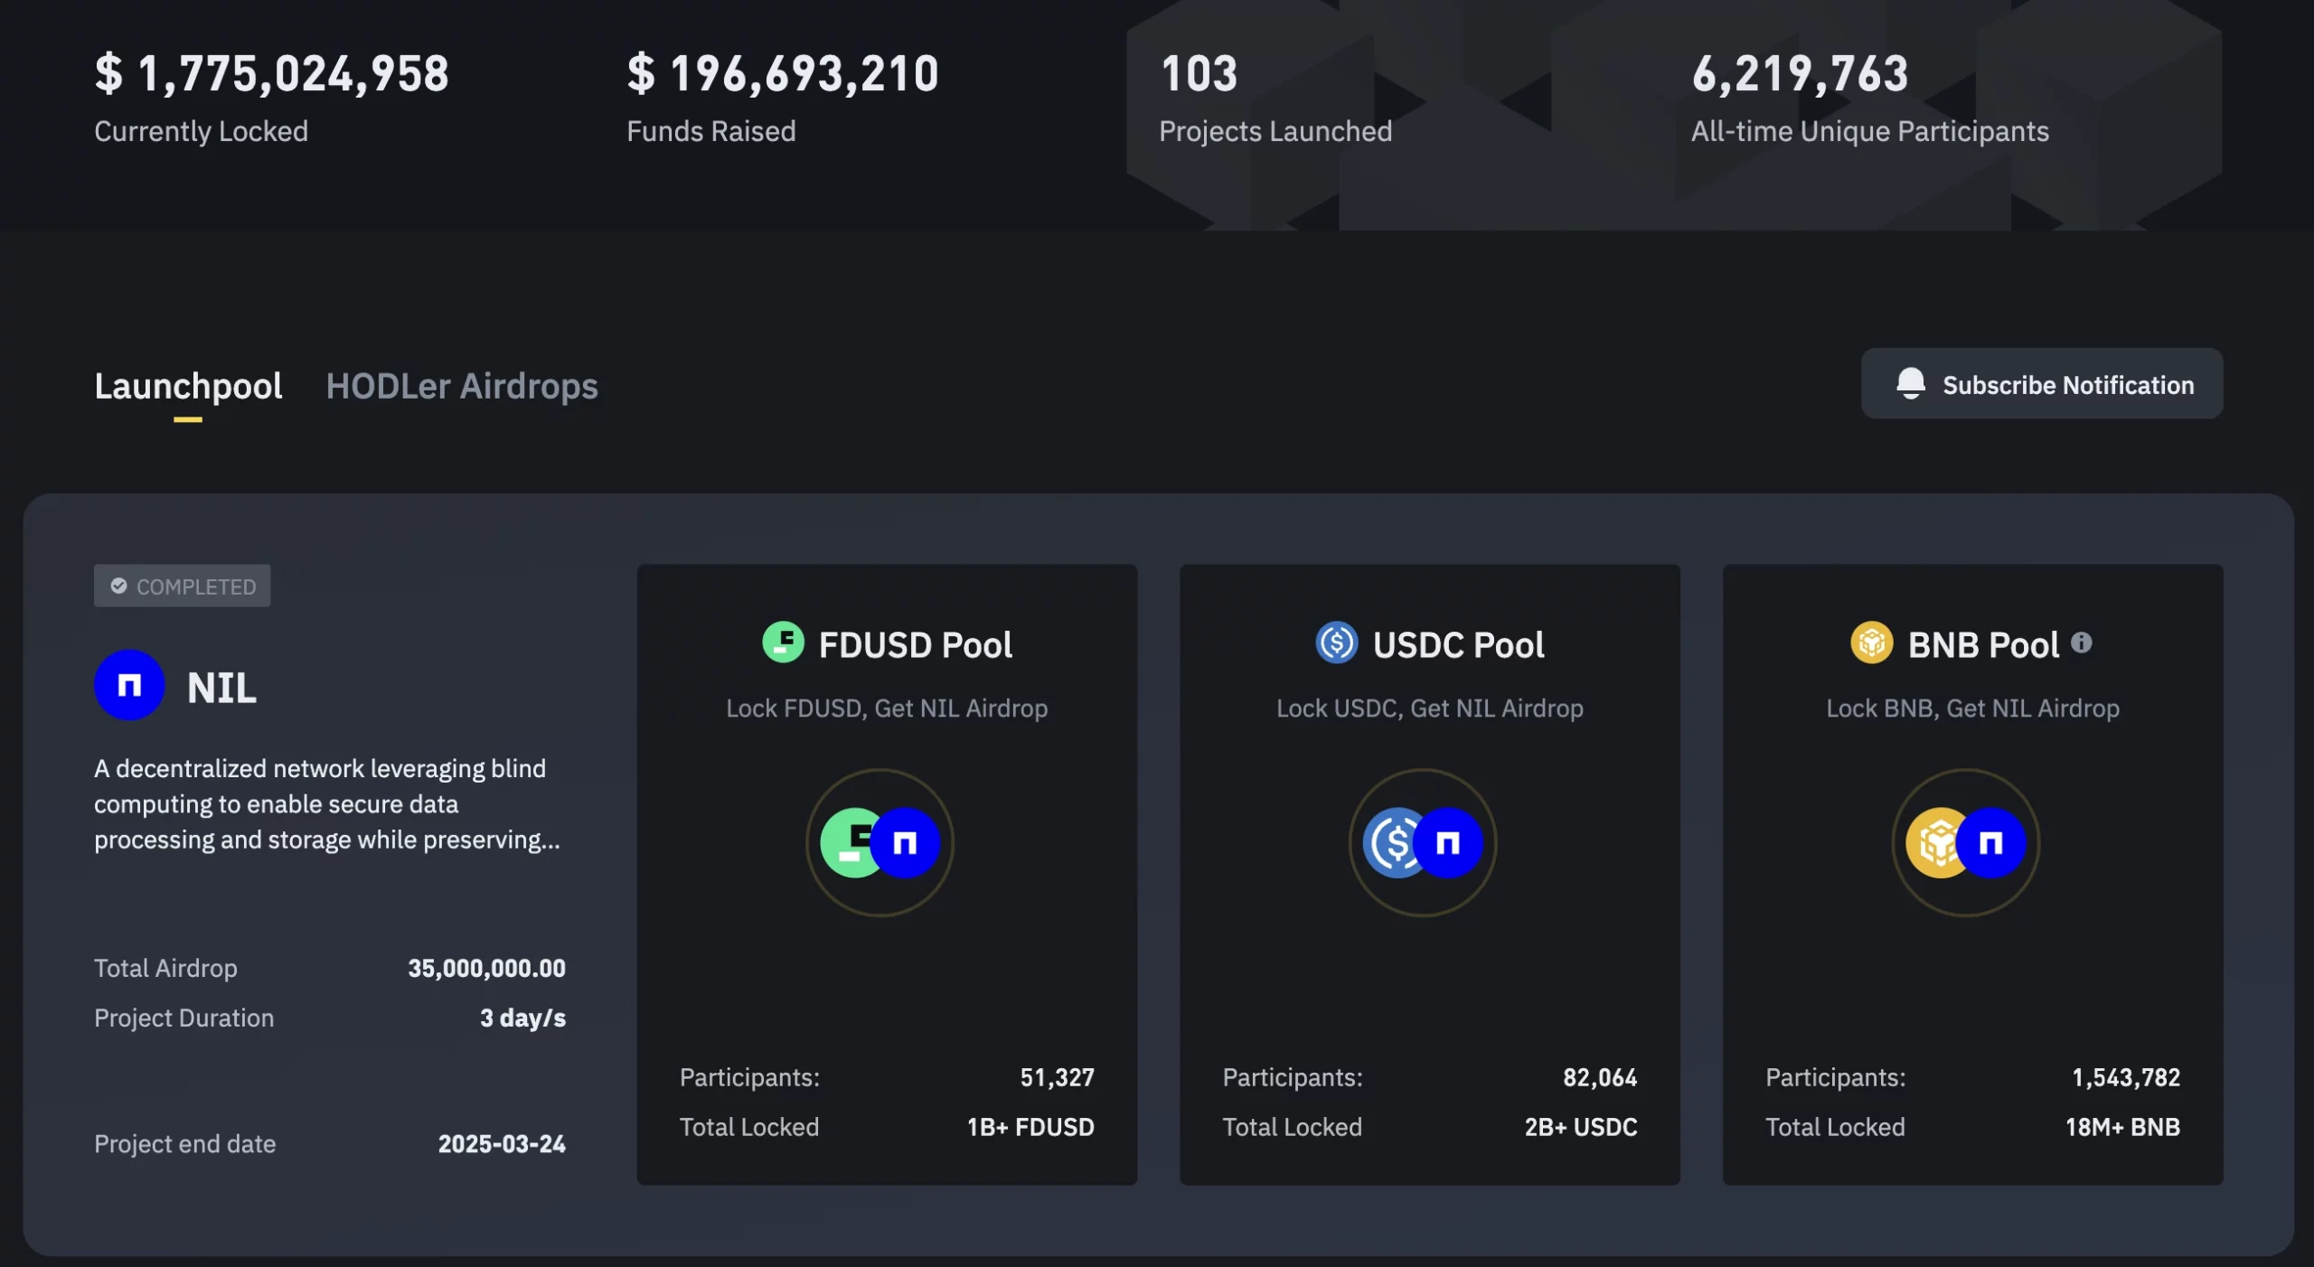
Task: Click the 1B+ FDUSD total locked value
Action: tap(1030, 1128)
